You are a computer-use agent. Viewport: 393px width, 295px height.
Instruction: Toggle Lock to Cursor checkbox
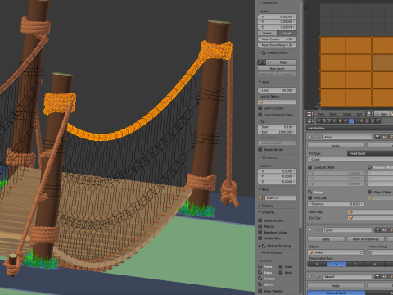(x=260, y=108)
